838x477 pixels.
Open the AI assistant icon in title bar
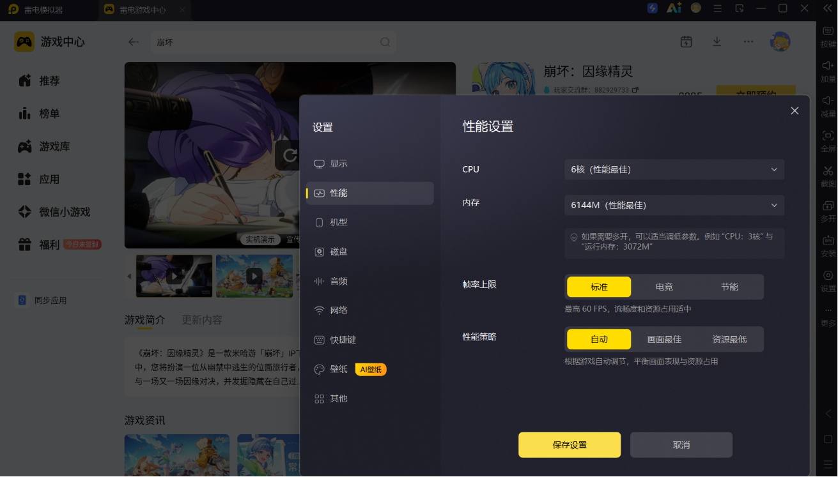click(674, 8)
